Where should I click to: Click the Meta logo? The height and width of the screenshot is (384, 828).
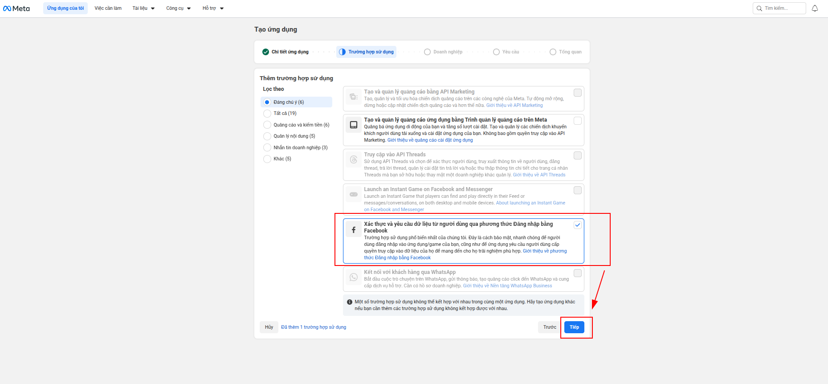[x=16, y=8]
